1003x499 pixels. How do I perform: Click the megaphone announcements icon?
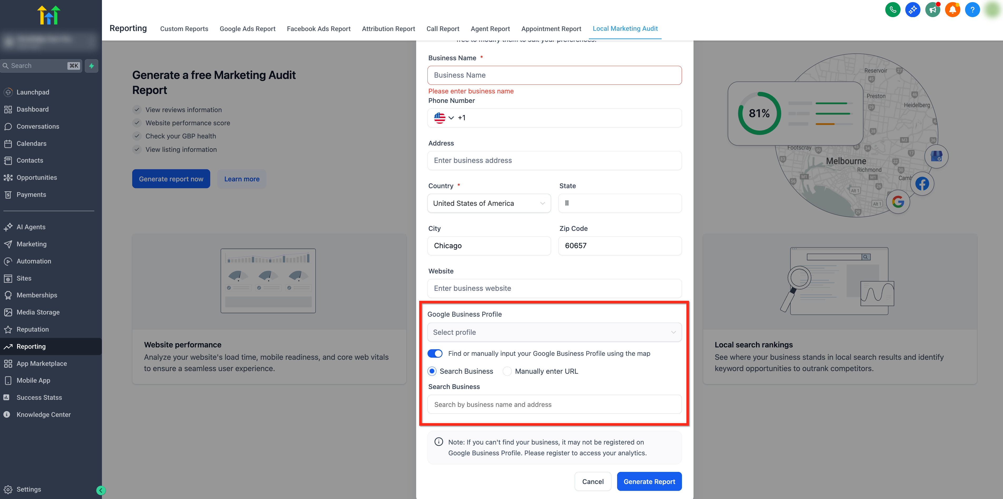tap(932, 10)
